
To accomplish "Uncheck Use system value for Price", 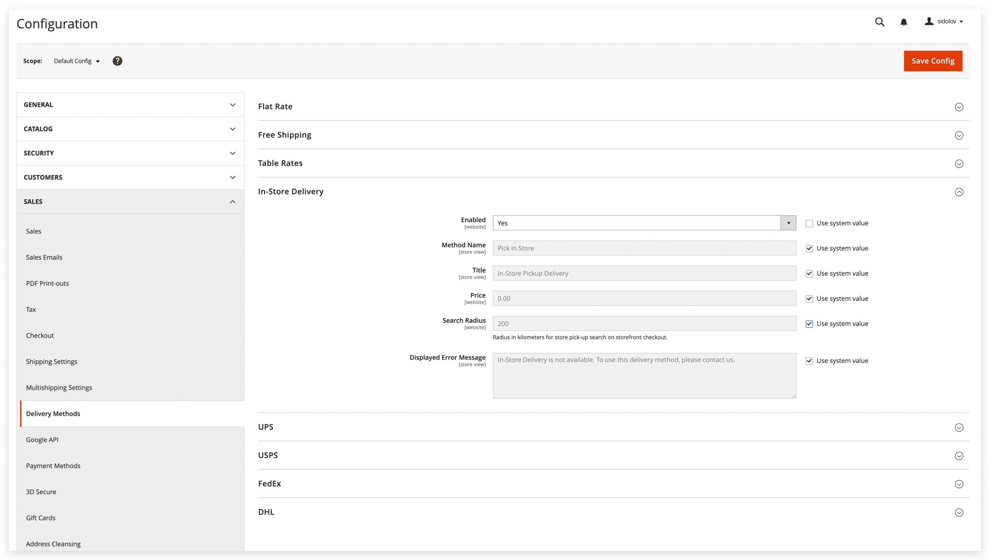I will point(809,299).
